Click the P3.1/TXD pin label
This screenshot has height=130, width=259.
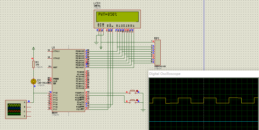[x=80, y=95]
